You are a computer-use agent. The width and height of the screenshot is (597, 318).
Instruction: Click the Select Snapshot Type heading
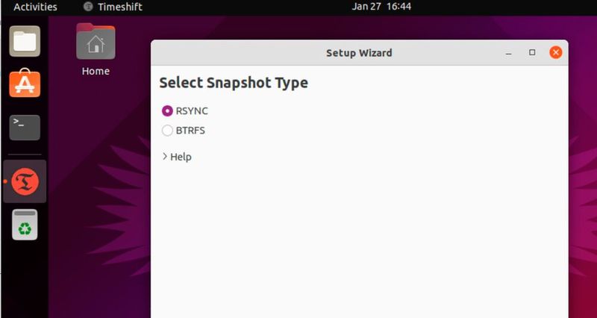click(x=234, y=83)
